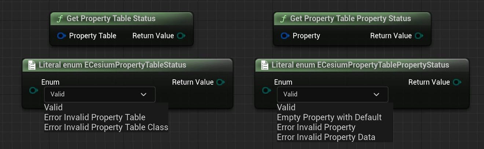Click Return Value pin on ECesiumPropertyTablePropertyStatus literal node
Image resolution: width=484 pixels, height=149 pixels.
point(457,82)
